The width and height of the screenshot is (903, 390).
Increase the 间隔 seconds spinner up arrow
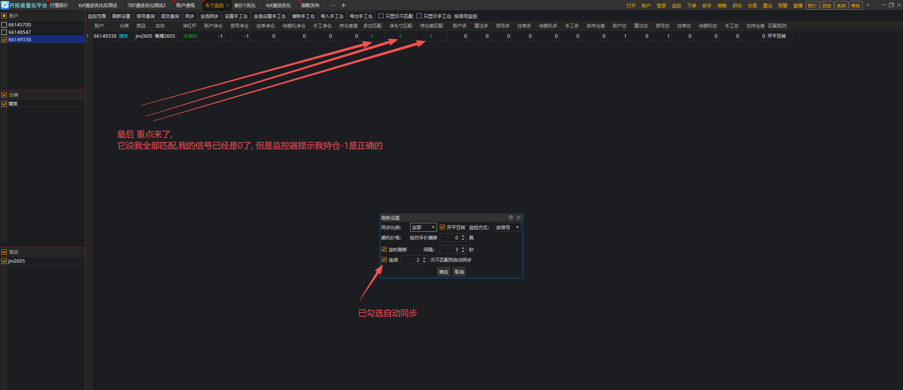pos(463,248)
